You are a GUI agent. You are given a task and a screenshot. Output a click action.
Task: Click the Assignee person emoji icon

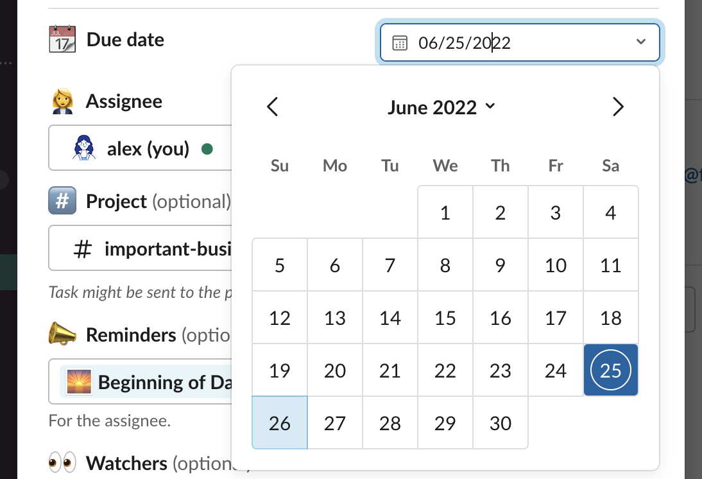tap(62, 101)
